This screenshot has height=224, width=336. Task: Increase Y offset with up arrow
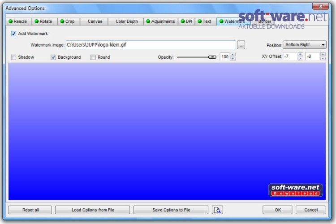[323, 54]
